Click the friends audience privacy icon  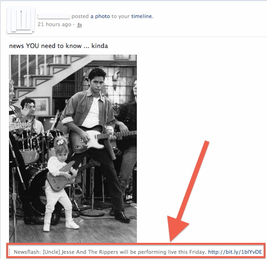coord(79,25)
